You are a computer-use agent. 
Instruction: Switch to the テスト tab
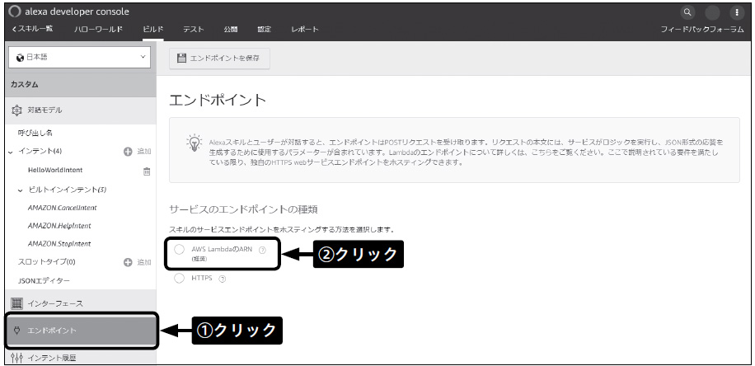point(194,30)
